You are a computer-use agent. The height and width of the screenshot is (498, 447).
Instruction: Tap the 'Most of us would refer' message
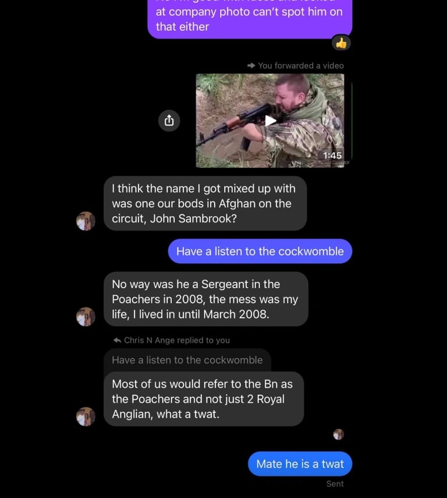204,399
